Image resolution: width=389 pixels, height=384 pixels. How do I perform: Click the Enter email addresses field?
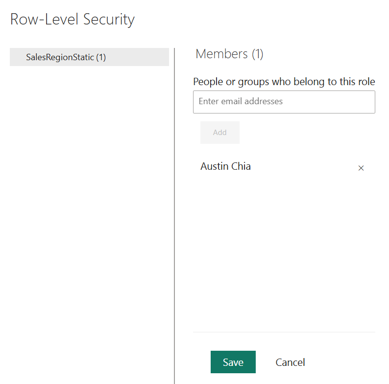pyautogui.click(x=284, y=102)
